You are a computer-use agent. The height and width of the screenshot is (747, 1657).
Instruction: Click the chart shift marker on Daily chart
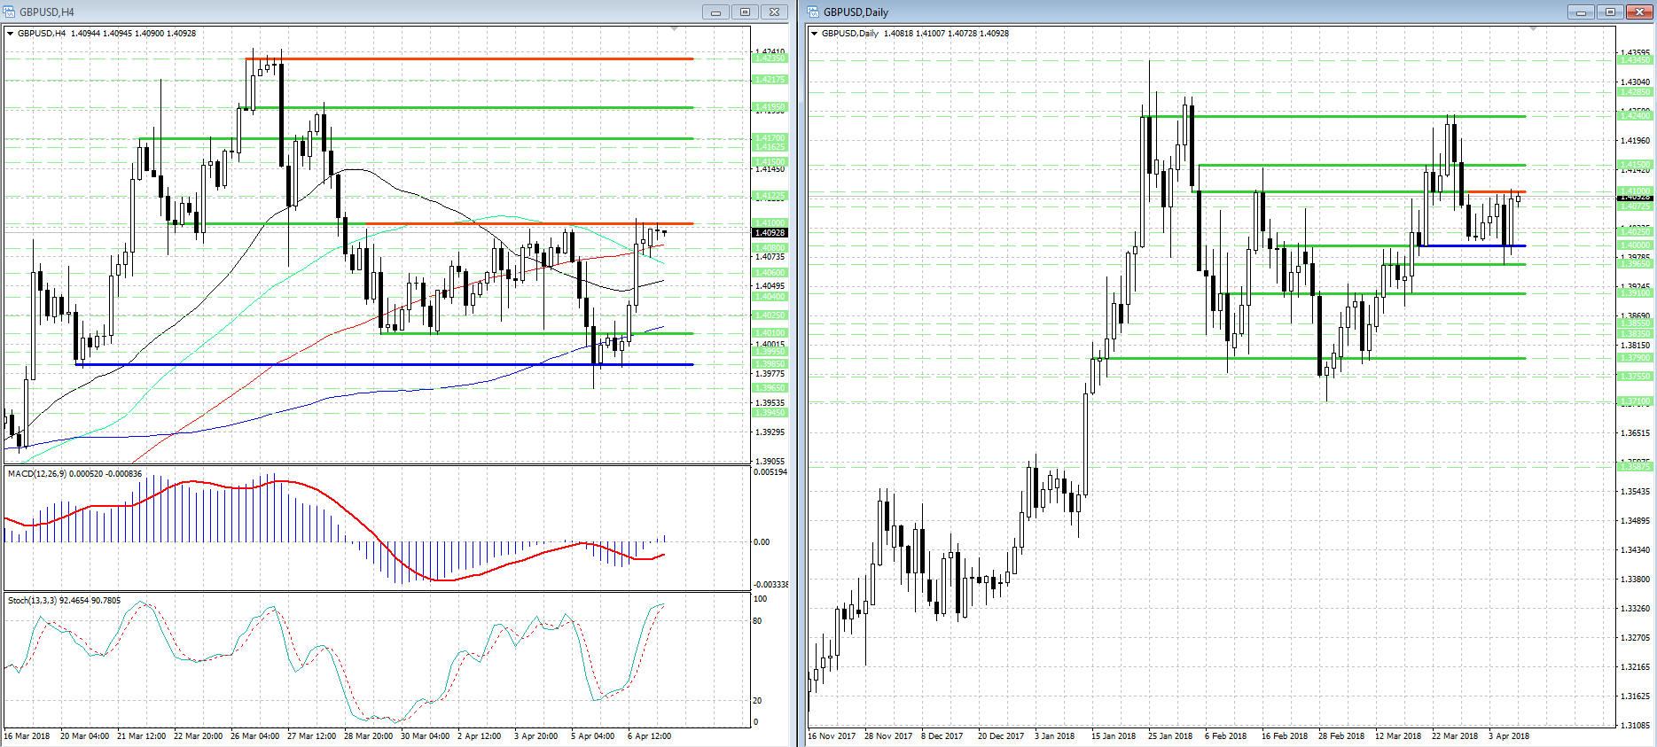[x=1533, y=29]
